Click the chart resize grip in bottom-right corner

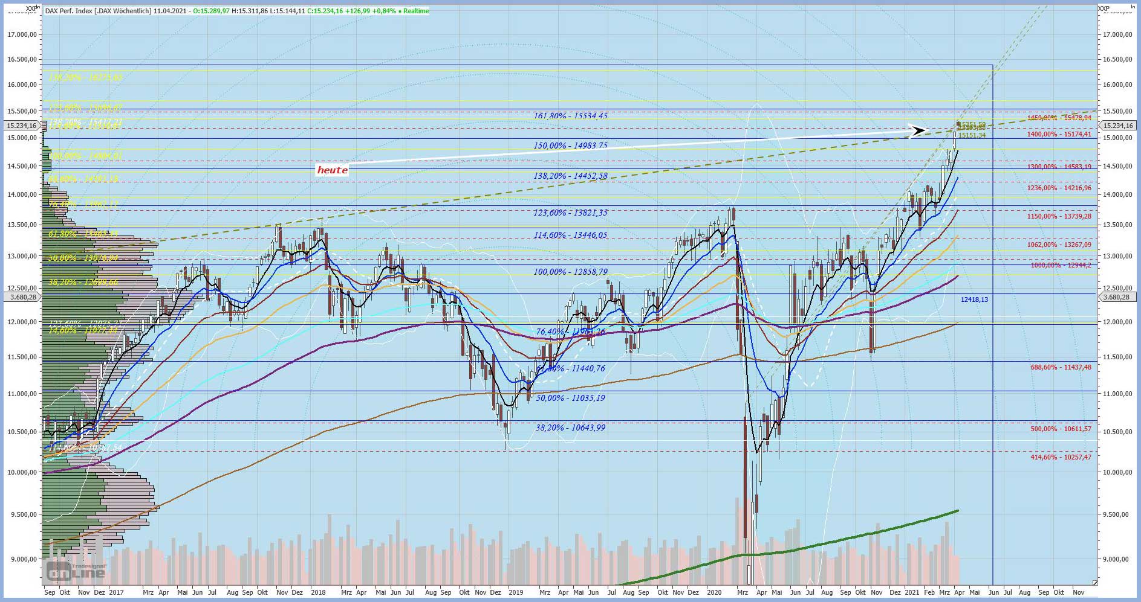point(1094,582)
